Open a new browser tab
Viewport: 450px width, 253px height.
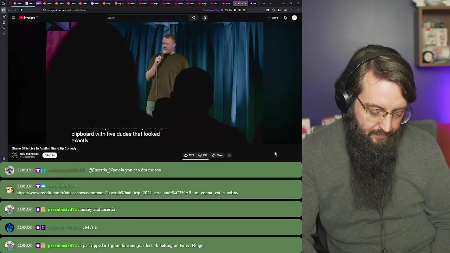[x=264, y=4]
